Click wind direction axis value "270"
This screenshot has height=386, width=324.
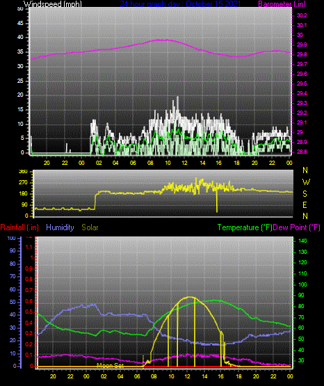(23, 183)
